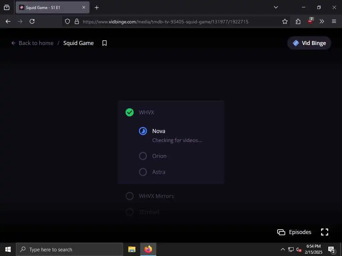
Task: Go forward to the next page
Action: pos(20,21)
